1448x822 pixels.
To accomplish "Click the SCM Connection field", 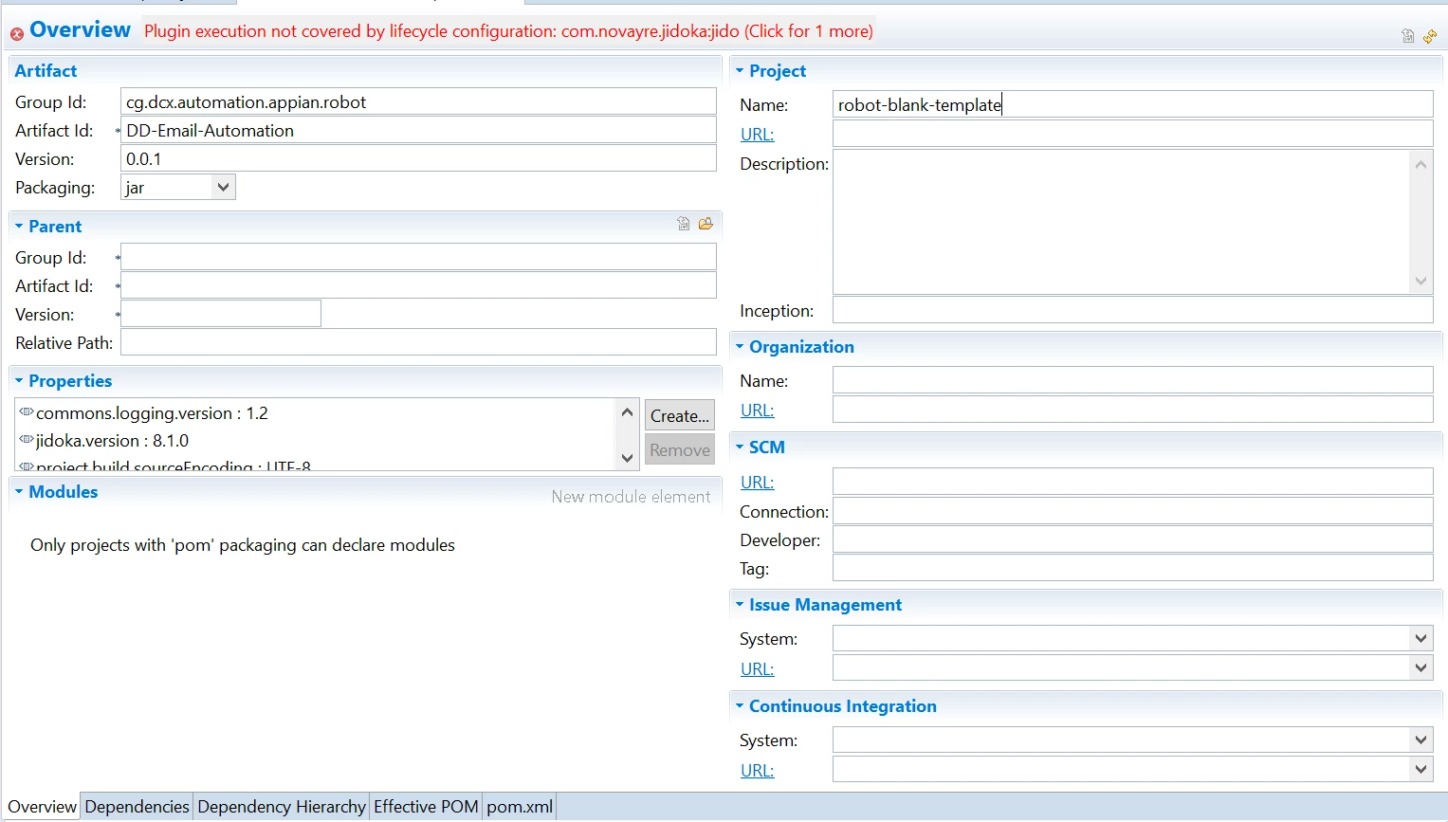I will (x=1132, y=511).
